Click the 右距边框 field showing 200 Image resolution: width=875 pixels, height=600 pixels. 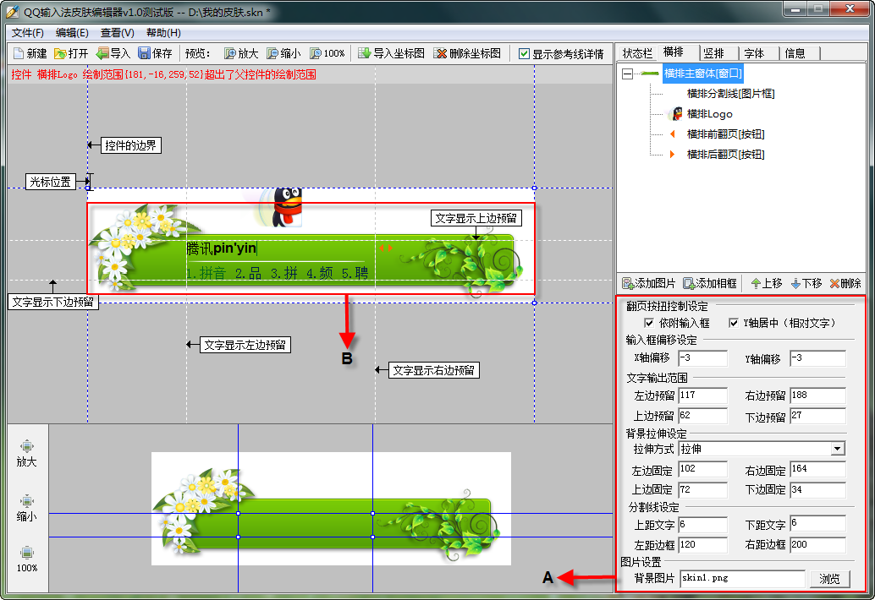click(817, 545)
